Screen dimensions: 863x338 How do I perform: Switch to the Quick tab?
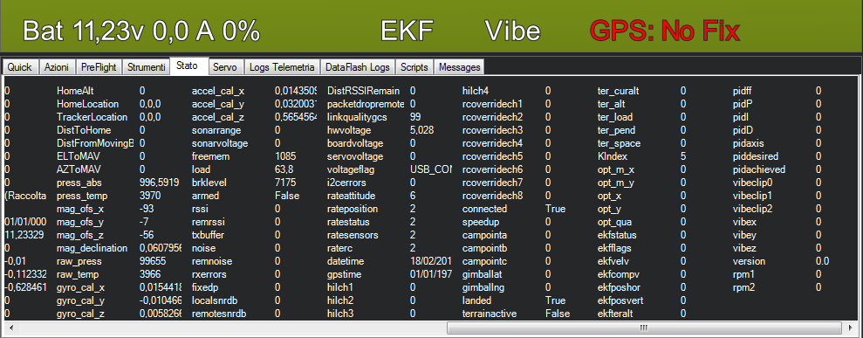tap(20, 67)
